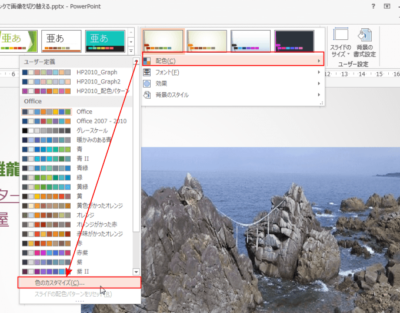This screenshot has width=400, height=313.
Task: Apply the 緑 color scheme
Action: coord(76,177)
